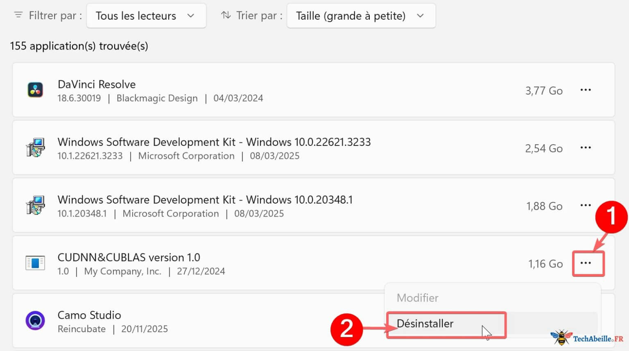
Task: Click the Camo Studio app name
Action: pos(89,315)
